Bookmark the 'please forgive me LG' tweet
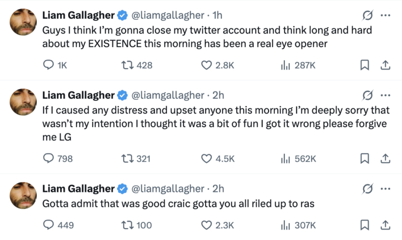This screenshot has height=240, width=402. coord(365,158)
